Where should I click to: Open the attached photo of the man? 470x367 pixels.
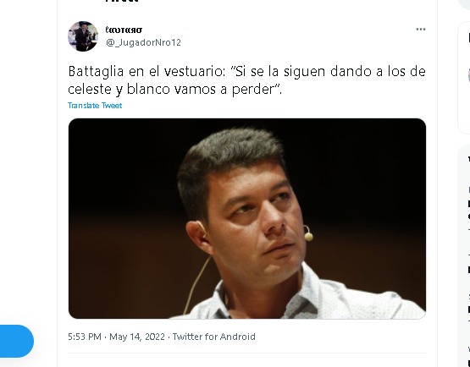coord(247,218)
